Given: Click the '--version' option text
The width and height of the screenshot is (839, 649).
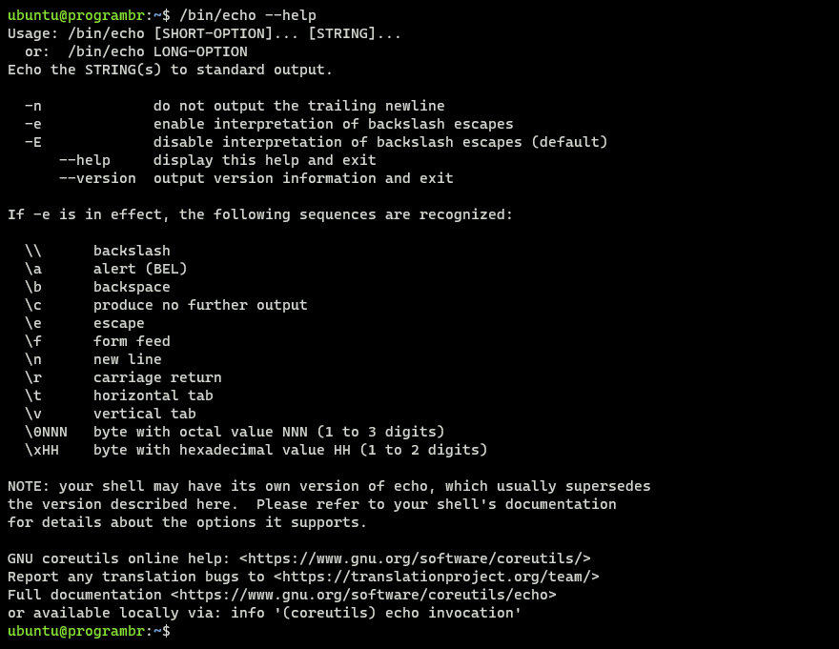Looking at the screenshot, I should pyautogui.click(x=97, y=178).
